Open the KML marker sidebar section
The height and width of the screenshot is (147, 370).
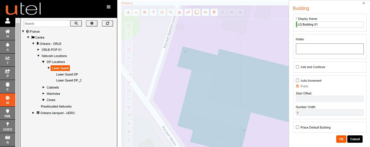click(8, 113)
